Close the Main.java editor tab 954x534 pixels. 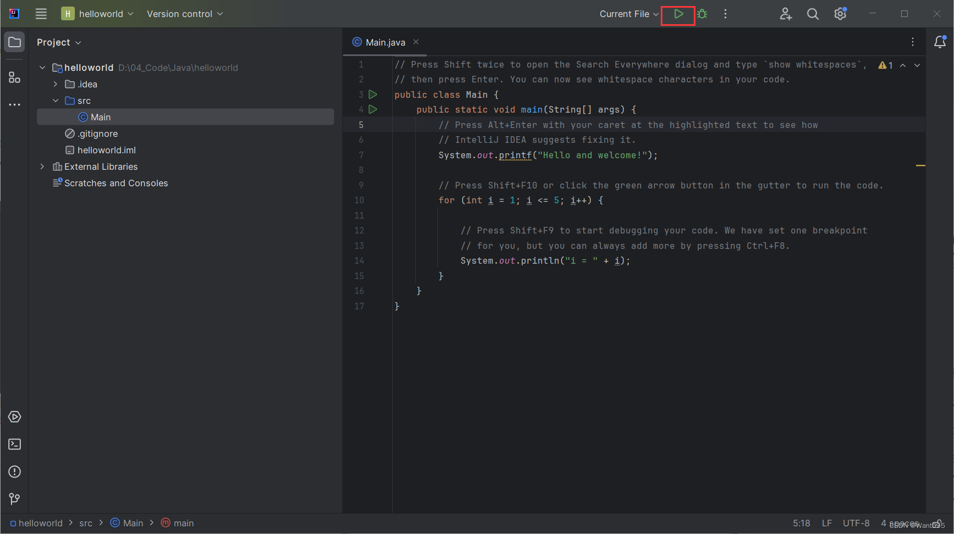click(x=416, y=42)
